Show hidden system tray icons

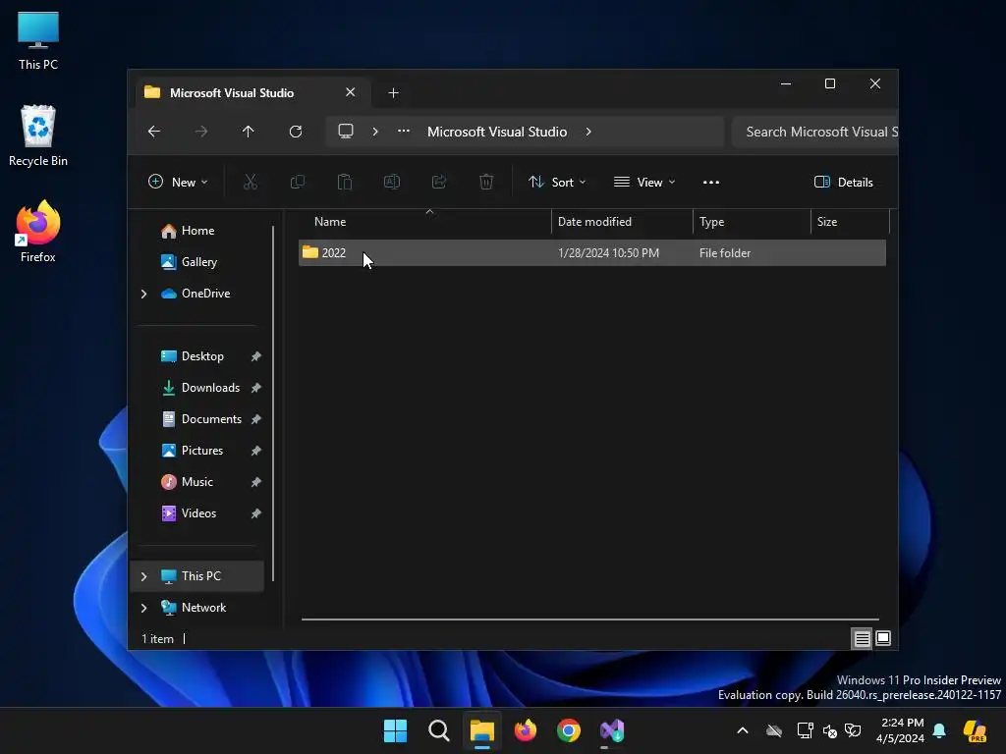[743, 730]
